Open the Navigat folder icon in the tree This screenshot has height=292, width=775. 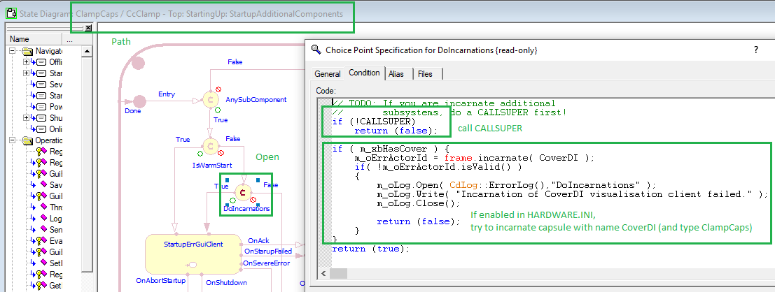28,51
